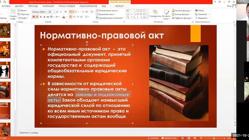This screenshot has height=140, width=249.
Task: Switch to reading view in status bar
Action: [x=195, y=138]
